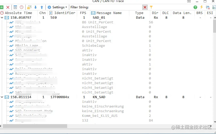The image size is (216, 134).
Task: Click the FPS column header
Action: (x=83, y=13)
